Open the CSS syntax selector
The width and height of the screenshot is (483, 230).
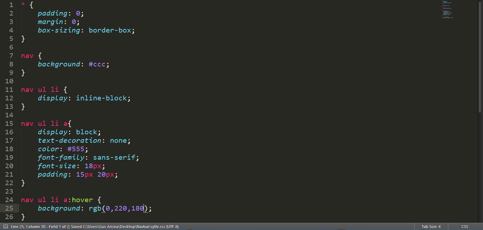click(465, 226)
